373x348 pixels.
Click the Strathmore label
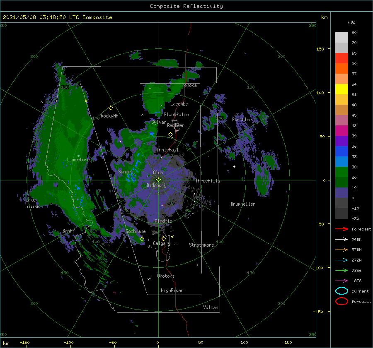click(201, 245)
